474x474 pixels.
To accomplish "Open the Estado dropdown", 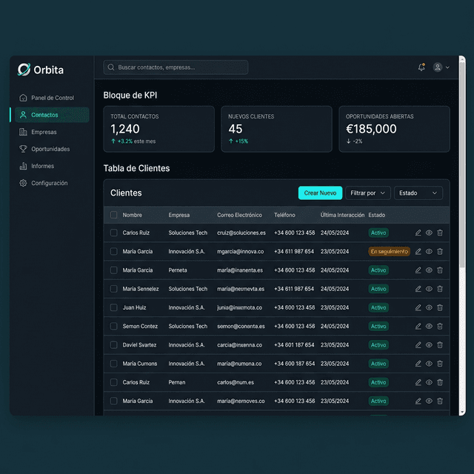I will click(418, 193).
